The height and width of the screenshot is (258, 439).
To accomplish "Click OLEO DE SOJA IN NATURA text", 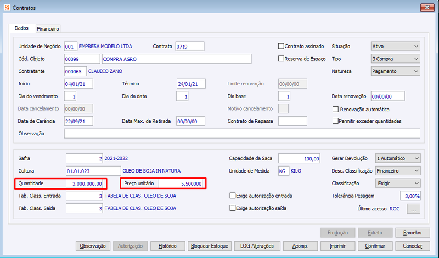I will pyautogui.click(x=151, y=171).
